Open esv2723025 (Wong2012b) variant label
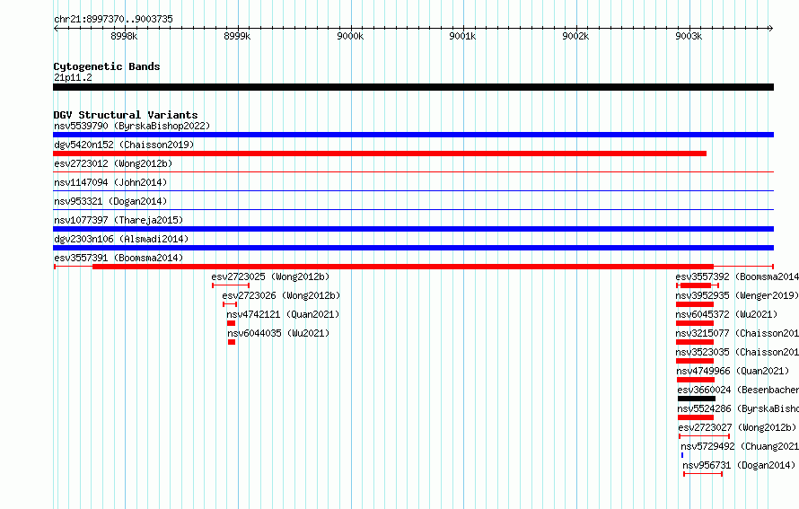This screenshot has height=509, width=799. point(270,276)
